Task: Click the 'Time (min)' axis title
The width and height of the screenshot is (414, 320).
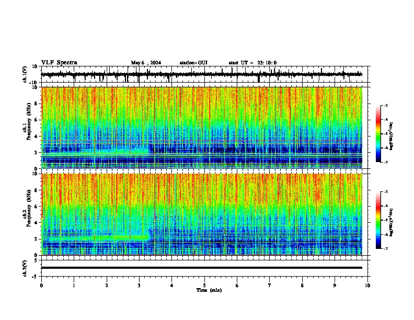Action: pos(209,290)
